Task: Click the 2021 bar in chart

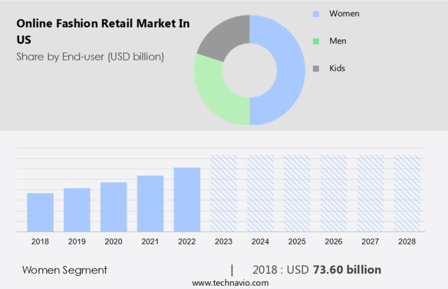Action: tap(150, 204)
